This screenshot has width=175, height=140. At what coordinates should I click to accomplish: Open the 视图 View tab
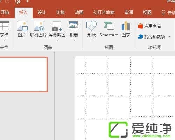[147, 13]
